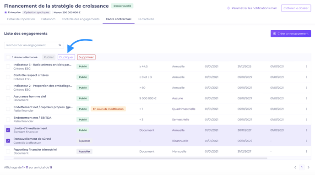The width and height of the screenshot is (315, 175).
Task: Click the search magnifier icon
Action: click(60, 45)
